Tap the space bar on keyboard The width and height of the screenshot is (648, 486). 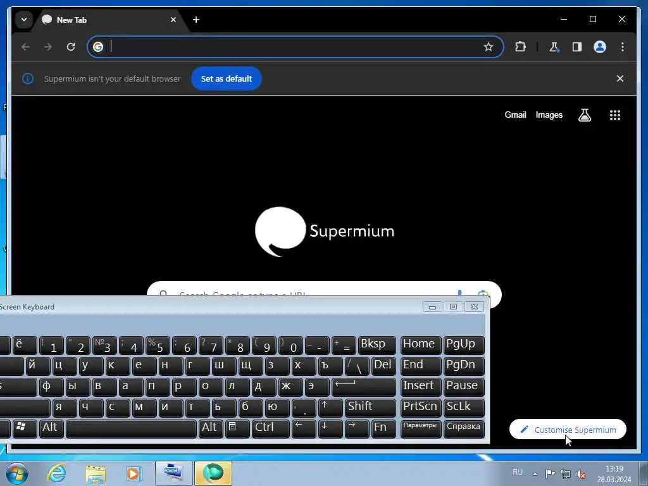[x=132, y=428]
